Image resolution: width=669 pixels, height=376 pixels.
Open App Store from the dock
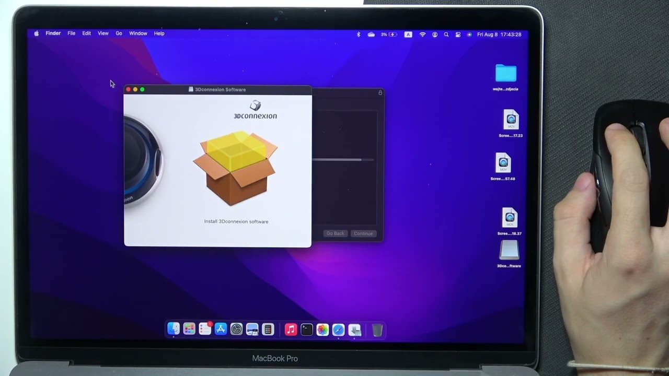click(x=221, y=329)
